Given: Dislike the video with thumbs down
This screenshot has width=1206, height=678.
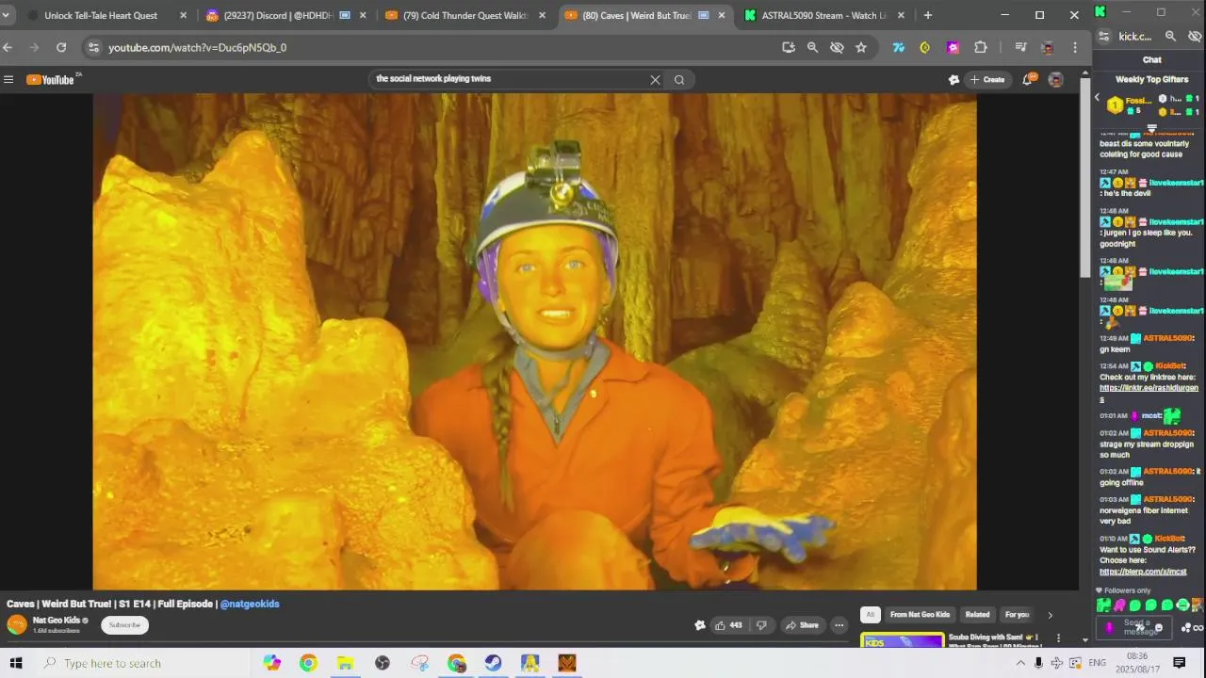Looking at the screenshot, I should coord(761,625).
